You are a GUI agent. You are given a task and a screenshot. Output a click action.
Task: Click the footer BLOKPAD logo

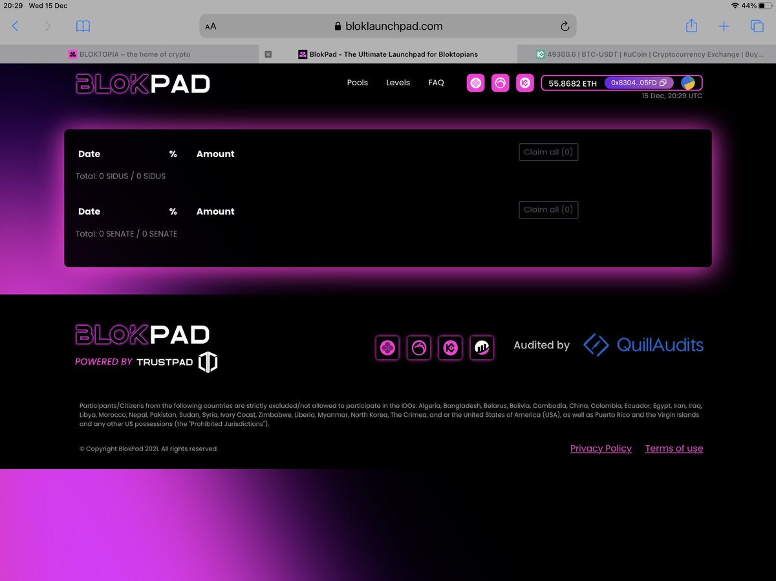click(143, 334)
